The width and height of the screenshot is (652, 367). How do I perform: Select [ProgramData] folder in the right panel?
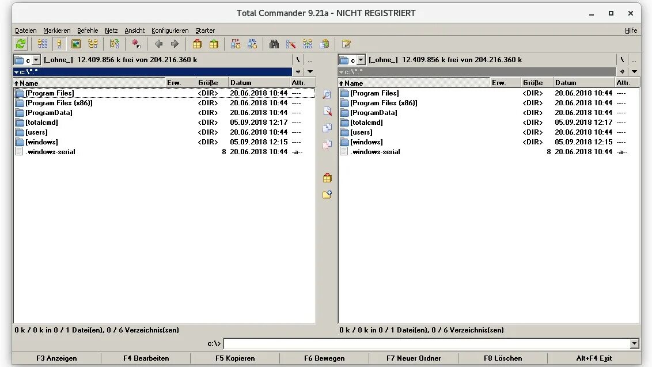tap(488, 113)
